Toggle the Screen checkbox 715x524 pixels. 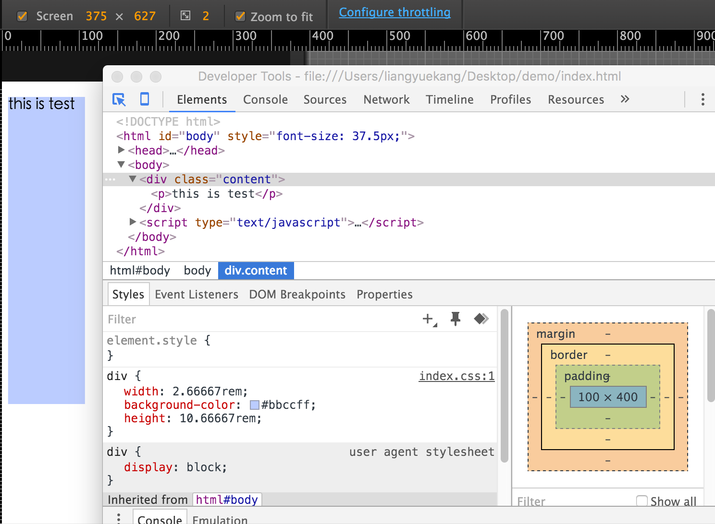click(22, 16)
